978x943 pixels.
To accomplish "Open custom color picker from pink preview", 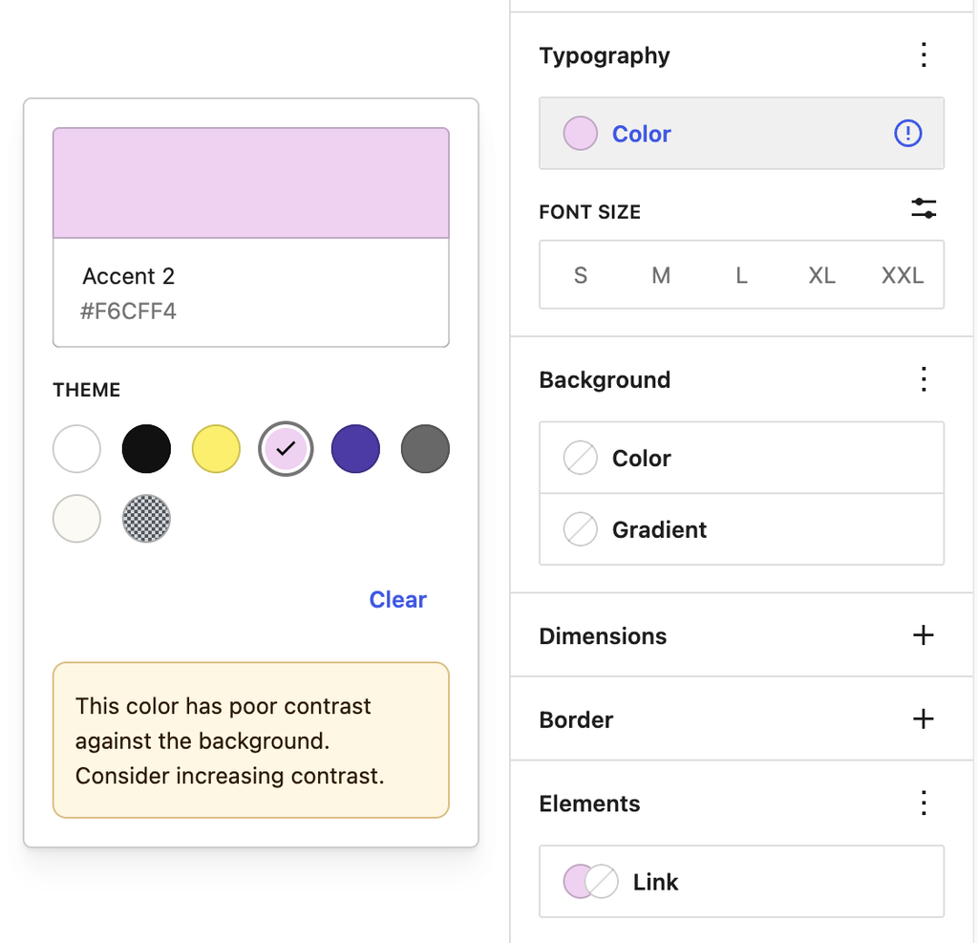I will click(x=251, y=182).
